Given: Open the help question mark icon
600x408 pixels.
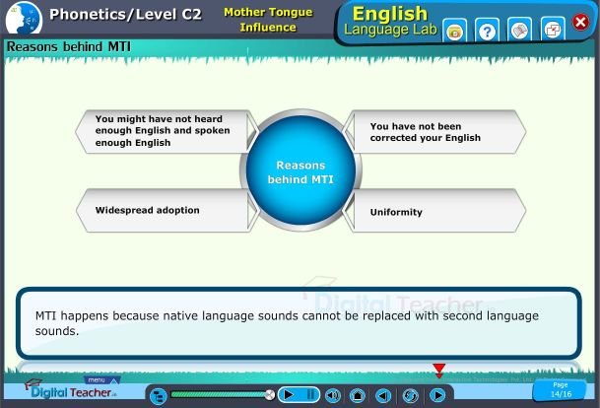Looking at the screenshot, I should coord(487,31).
